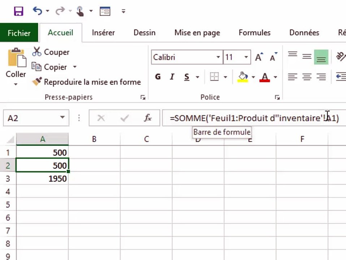Open the Touch/Mouse mode dropdown arrow

click(x=91, y=11)
